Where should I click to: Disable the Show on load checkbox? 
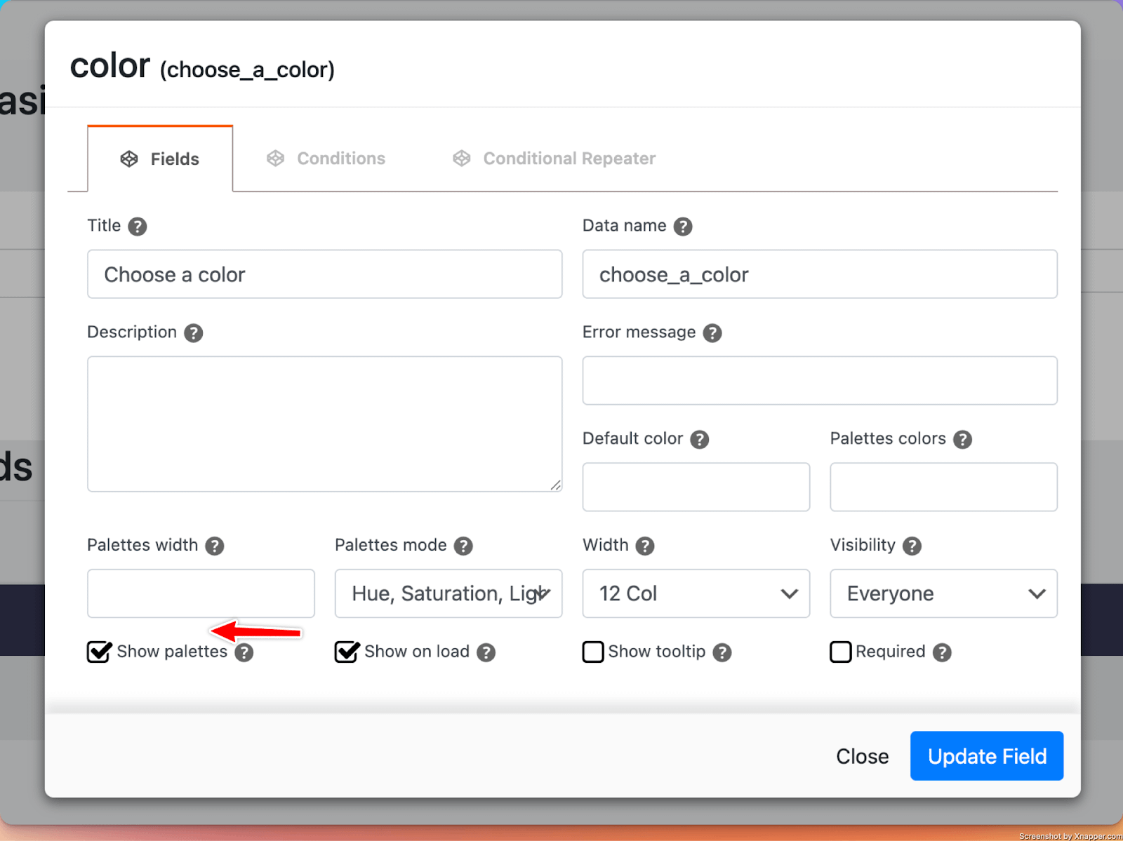(x=347, y=652)
